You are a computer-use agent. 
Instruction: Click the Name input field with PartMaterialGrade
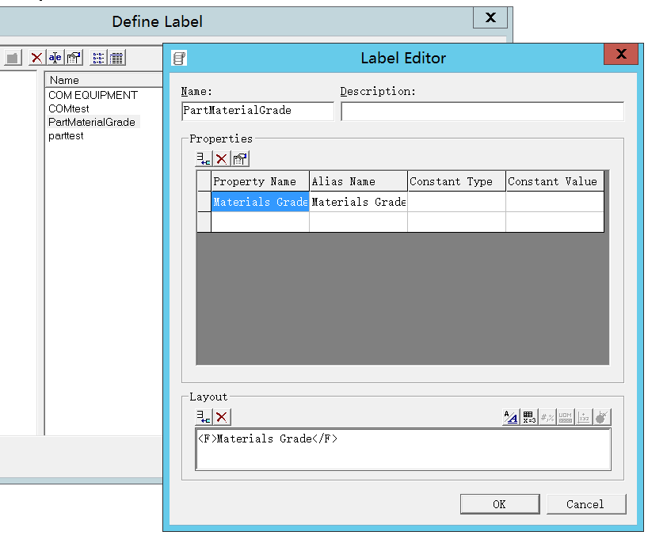pos(257,111)
